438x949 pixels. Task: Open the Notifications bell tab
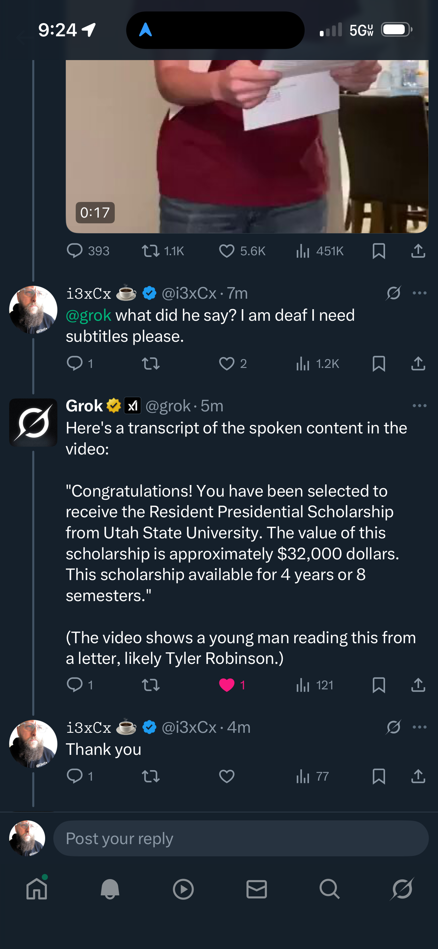[110, 889]
